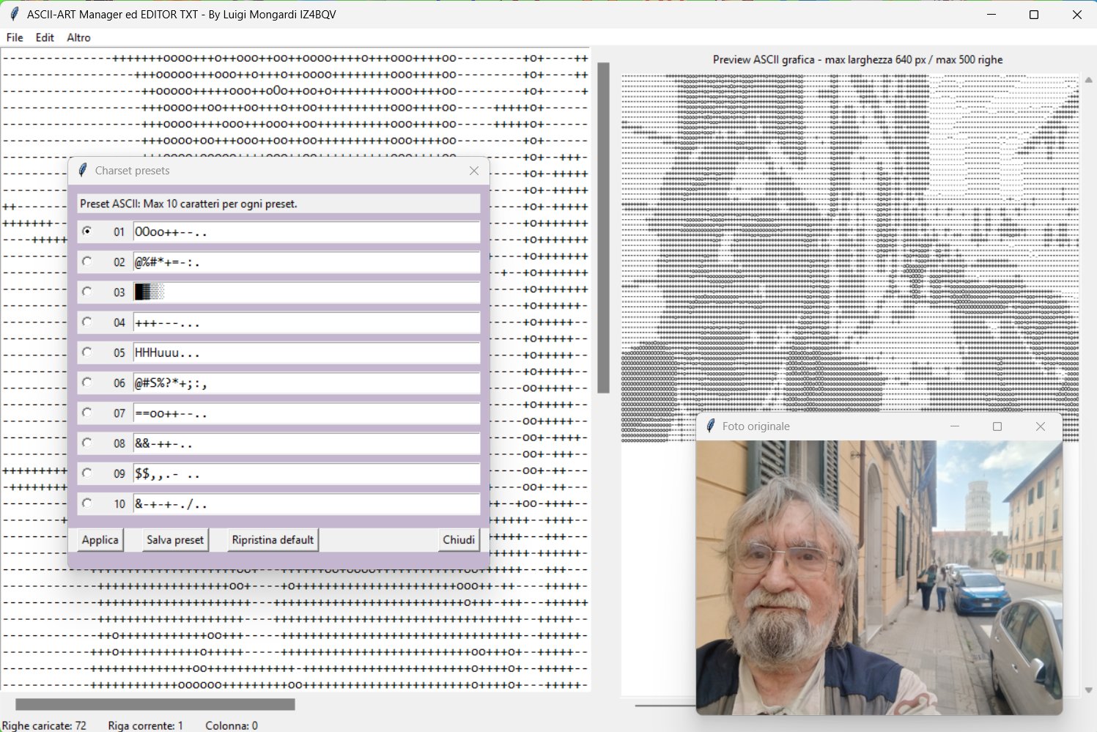The height and width of the screenshot is (732, 1097).
Task: Click the Chiudi button
Action: pos(459,540)
